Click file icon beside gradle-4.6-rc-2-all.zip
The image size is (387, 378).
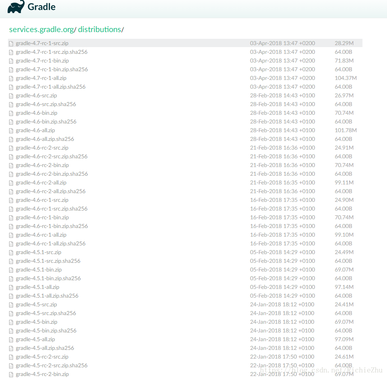(11, 183)
